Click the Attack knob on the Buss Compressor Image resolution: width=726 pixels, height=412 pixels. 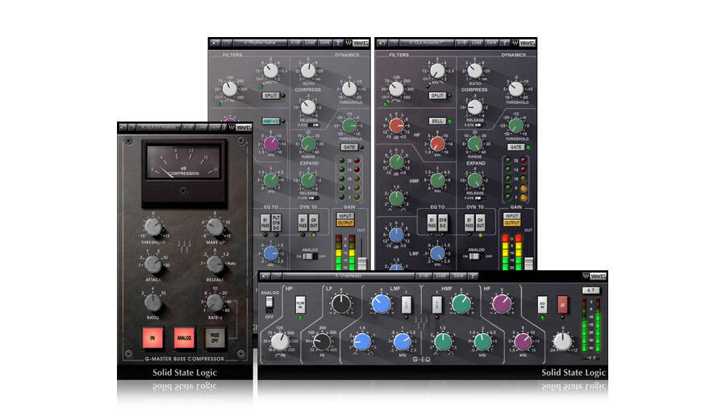tap(152, 264)
